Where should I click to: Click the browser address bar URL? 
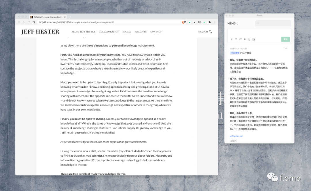coord(78,22)
